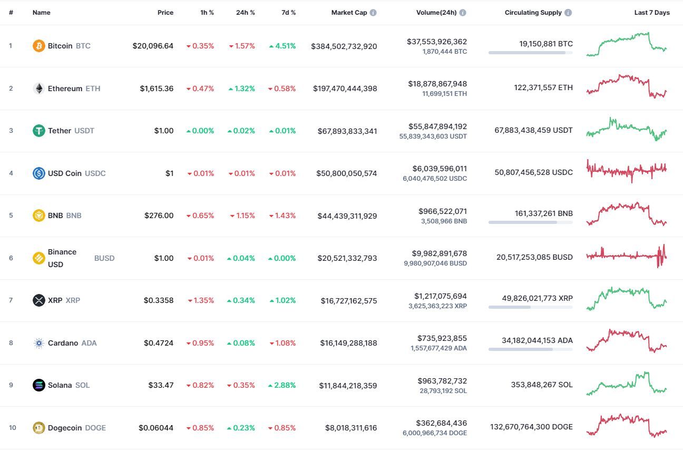
Task: Sort by the 7d % column header
Action: click(x=288, y=13)
